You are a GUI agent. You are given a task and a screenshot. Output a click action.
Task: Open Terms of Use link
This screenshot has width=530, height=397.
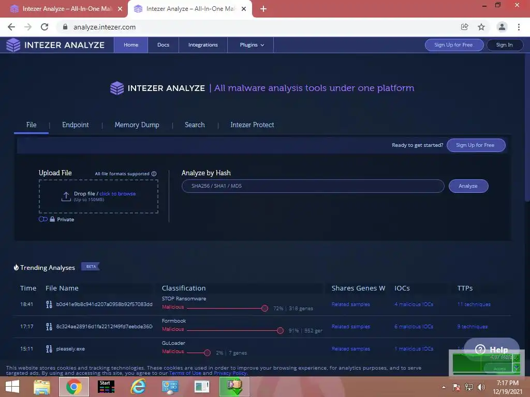pos(185,373)
